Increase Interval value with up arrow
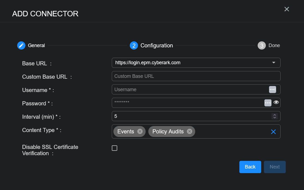The width and height of the screenshot is (304, 190). 275,115
